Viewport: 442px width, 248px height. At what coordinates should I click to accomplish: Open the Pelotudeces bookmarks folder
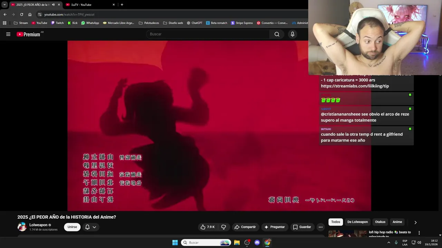(x=149, y=23)
